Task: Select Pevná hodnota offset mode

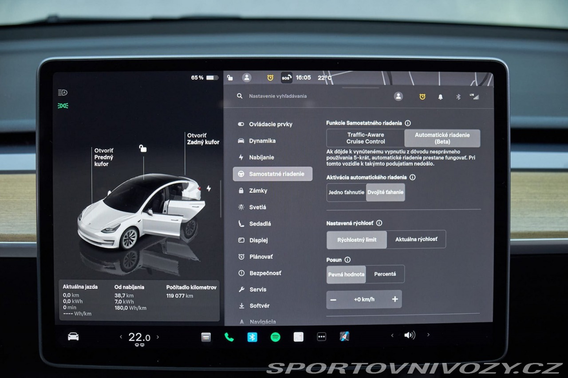Action: pyautogui.click(x=346, y=274)
